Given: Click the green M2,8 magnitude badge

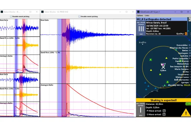Looking at the screenshot, I should [188, 104].
